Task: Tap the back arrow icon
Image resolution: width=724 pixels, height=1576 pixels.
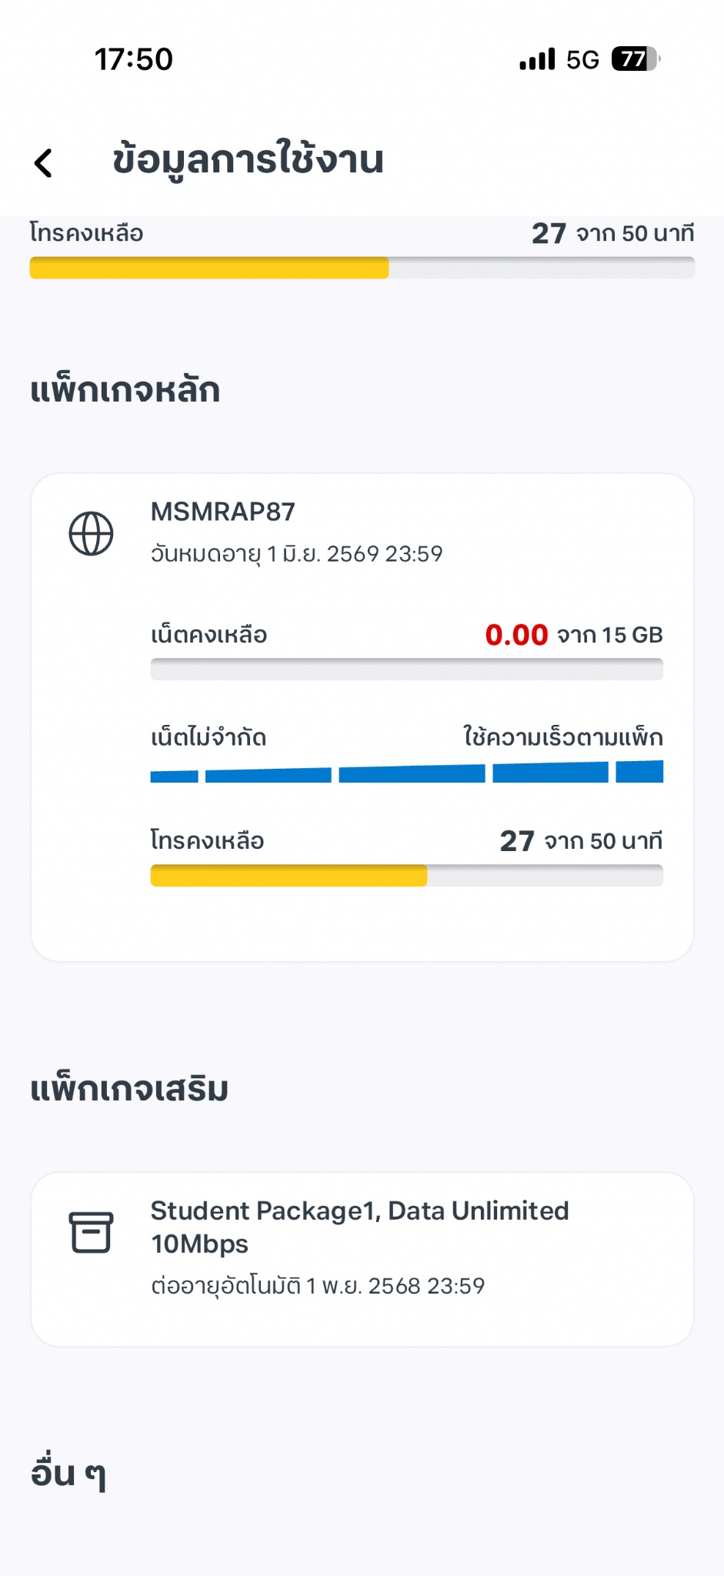Action: coord(44,162)
